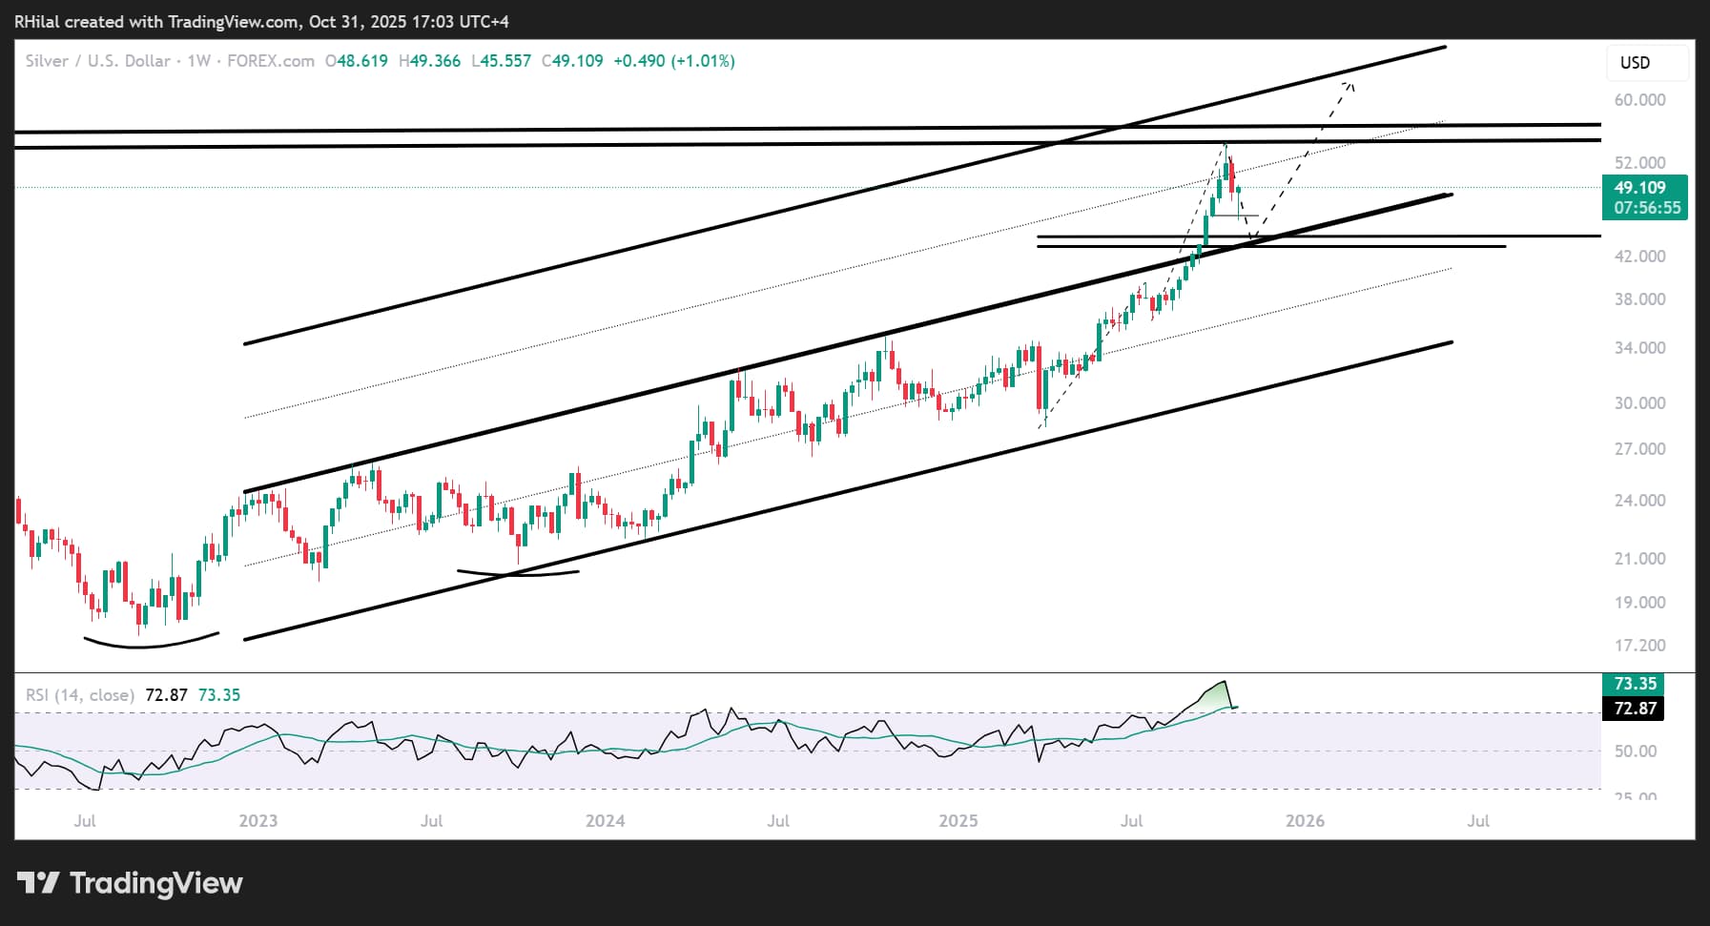Click the FOREX.com data source label
This screenshot has width=1710, height=926.
pos(270,60)
